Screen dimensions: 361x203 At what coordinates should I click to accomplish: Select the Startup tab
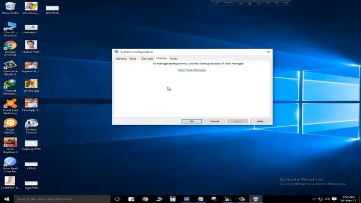(x=161, y=59)
